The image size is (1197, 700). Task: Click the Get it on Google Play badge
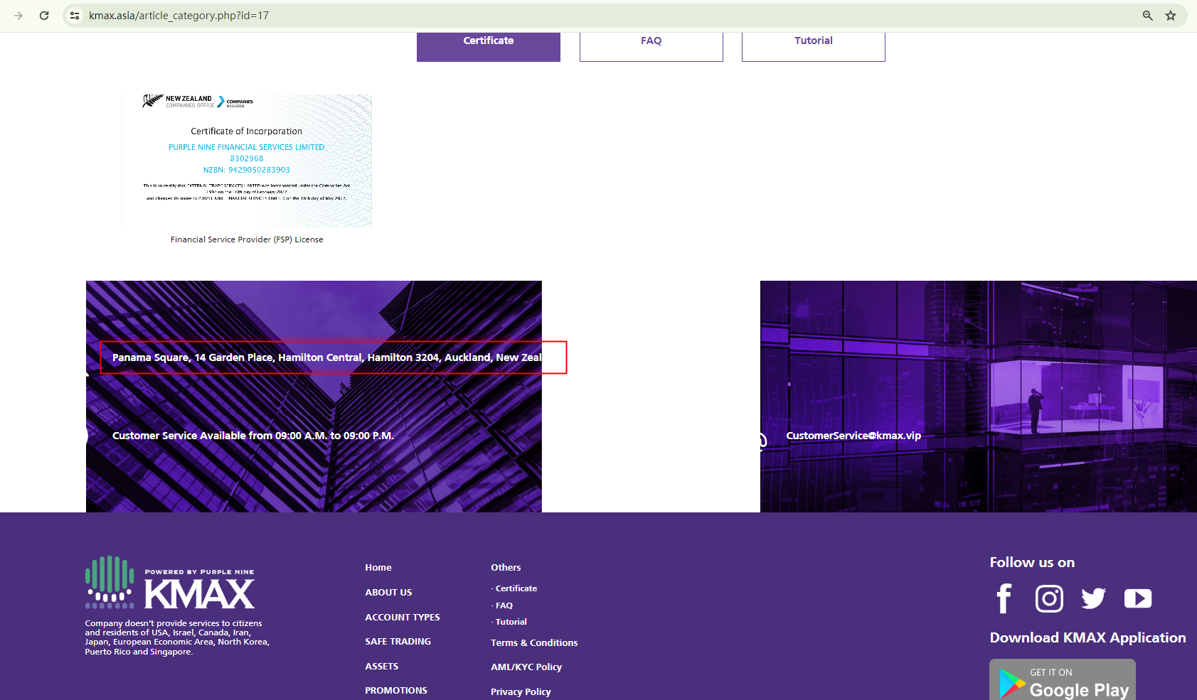(1063, 679)
